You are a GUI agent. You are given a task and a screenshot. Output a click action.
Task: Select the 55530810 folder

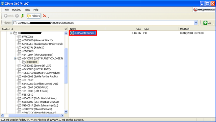point(28,95)
